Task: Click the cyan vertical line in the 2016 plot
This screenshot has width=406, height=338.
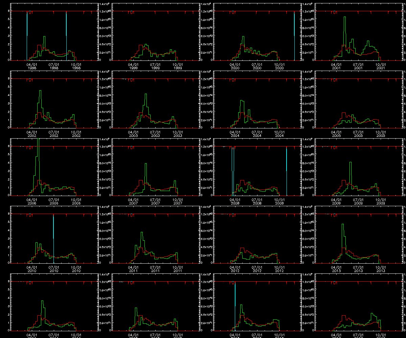Action: coord(235,304)
